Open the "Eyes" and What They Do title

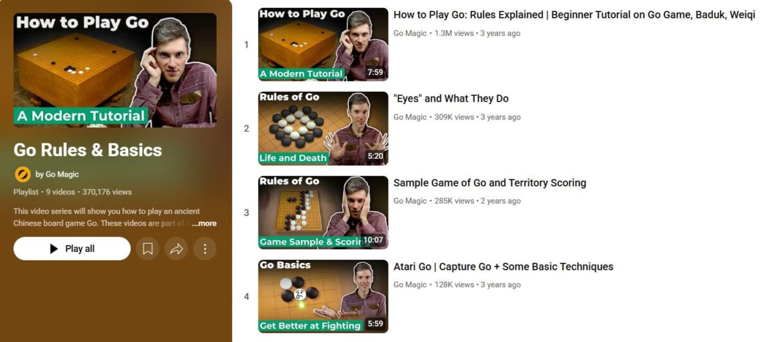click(451, 98)
